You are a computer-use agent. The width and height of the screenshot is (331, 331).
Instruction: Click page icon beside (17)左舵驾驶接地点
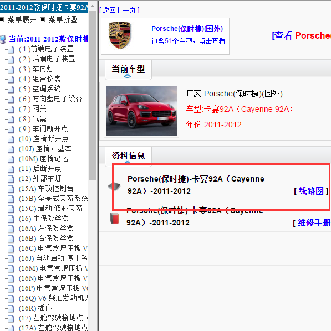(x=11, y=318)
